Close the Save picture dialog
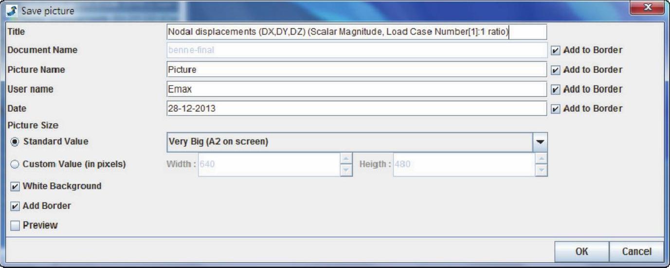The height and width of the screenshot is (268, 670). tap(647, 8)
